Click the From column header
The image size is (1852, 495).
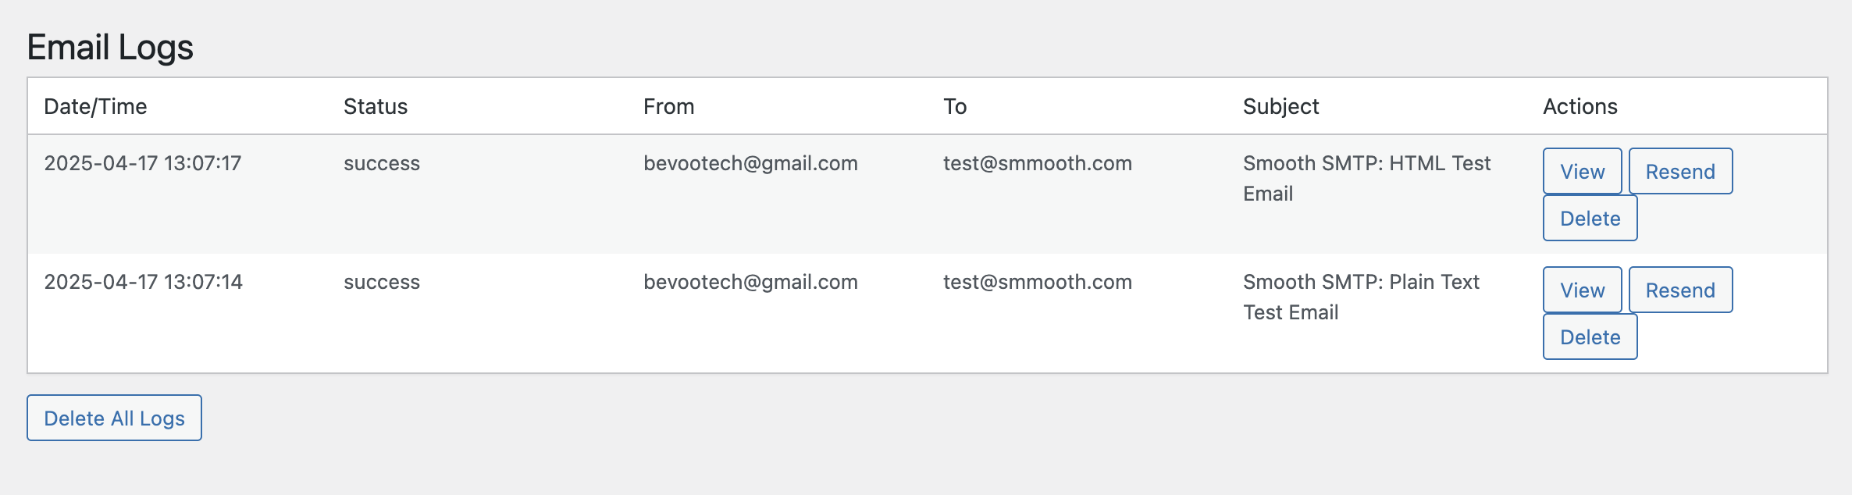tap(668, 106)
